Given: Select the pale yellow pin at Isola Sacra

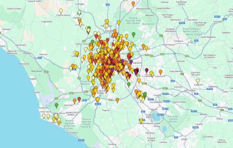Looking at the screenshot, I should pos(44,115).
